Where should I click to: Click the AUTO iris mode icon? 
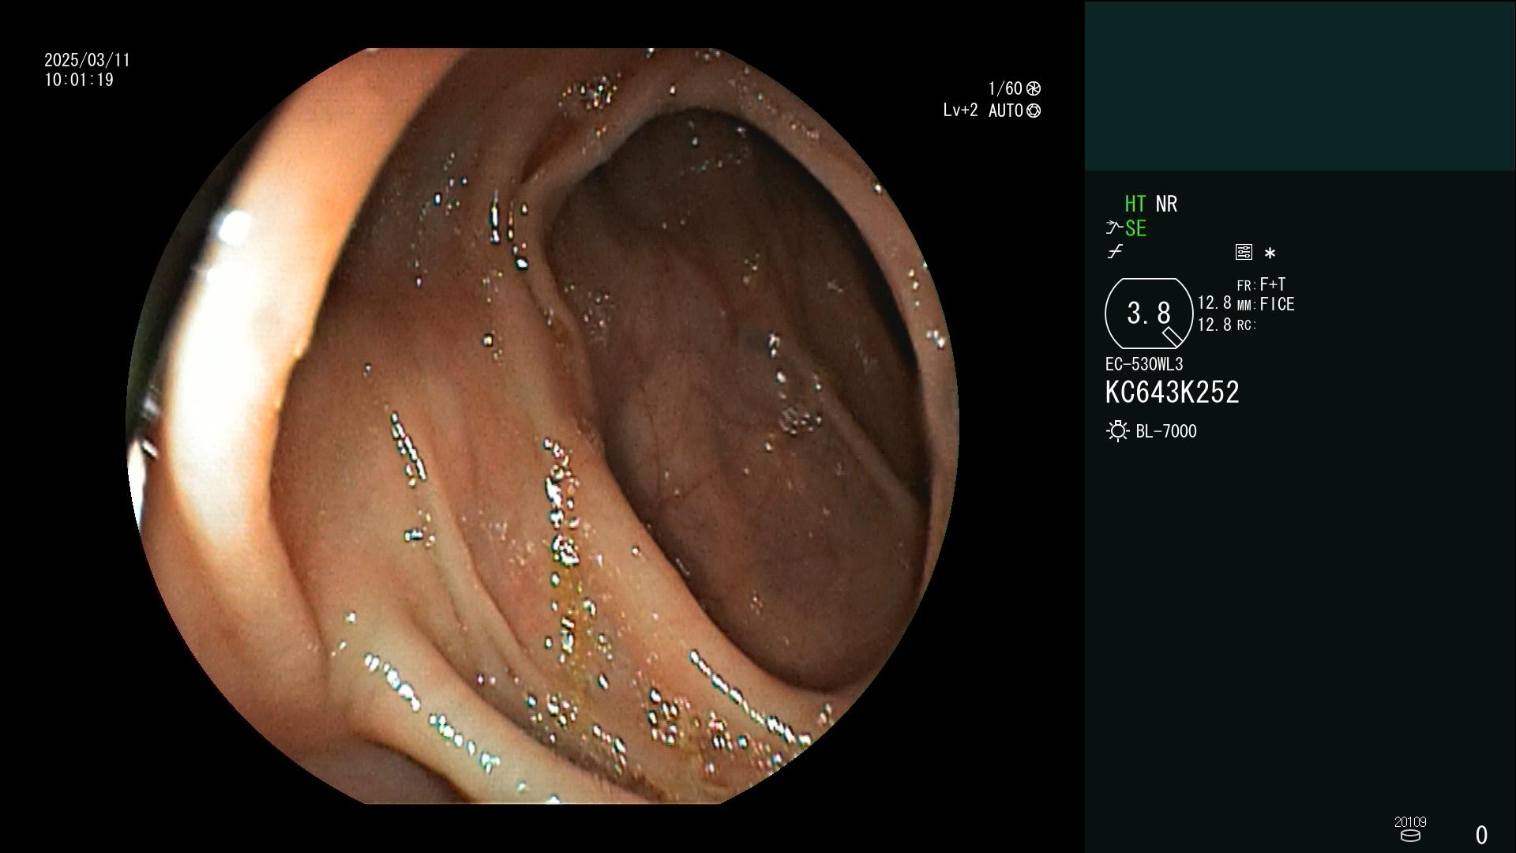[1034, 111]
